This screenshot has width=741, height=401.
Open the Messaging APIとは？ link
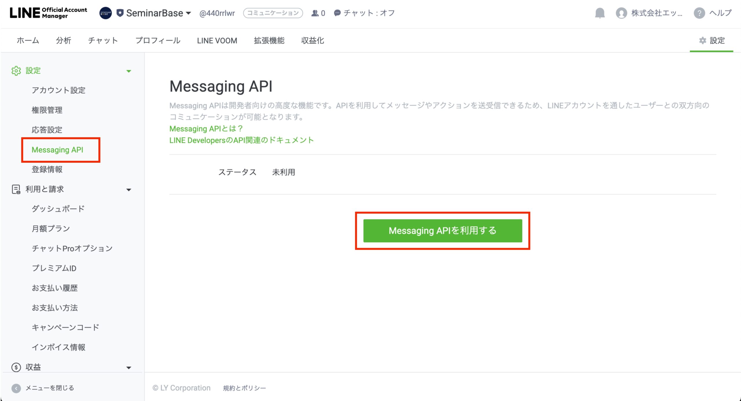point(206,129)
